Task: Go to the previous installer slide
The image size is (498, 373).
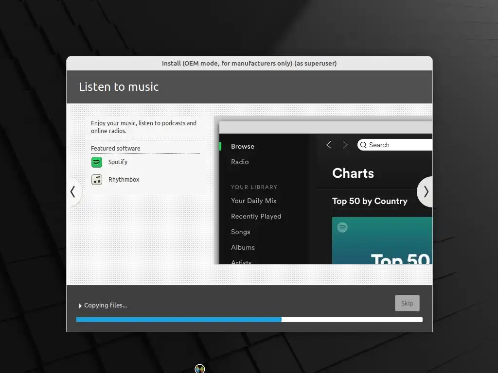Action: (74, 192)
